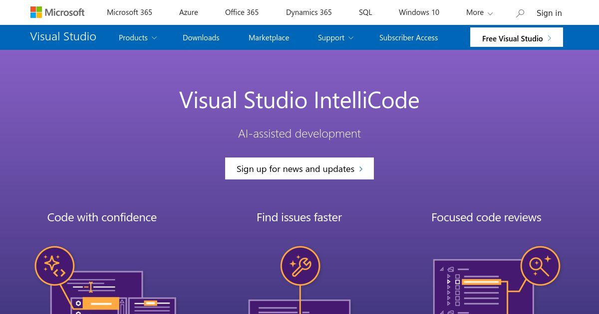599x314 pixels.
Task: Click the Focused code reviews heading
Action: point(486,217)
